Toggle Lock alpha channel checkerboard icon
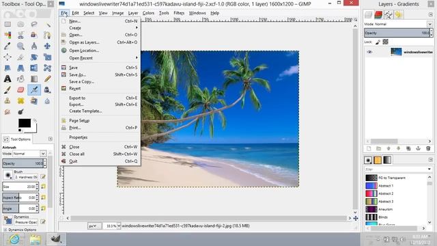This screenshot has height=246, width=437. pyautogui.click(x=385, y=42)
